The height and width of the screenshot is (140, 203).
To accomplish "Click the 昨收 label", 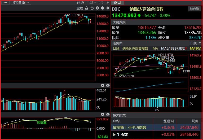I will tap(162, 33).
